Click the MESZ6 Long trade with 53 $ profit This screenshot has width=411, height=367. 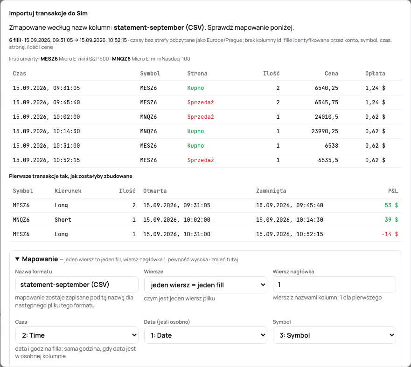pyautogui.click(x=205, y=205)
